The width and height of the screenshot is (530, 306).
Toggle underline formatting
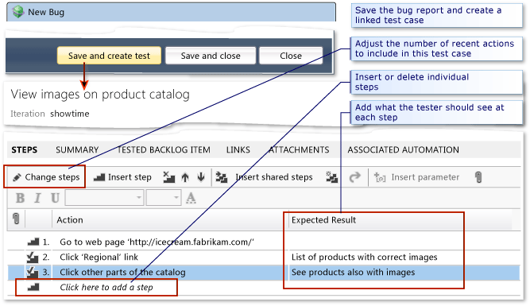tap(55, 198)
